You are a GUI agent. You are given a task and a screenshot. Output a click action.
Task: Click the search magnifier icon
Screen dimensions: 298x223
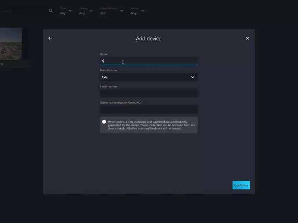(51, 11)
